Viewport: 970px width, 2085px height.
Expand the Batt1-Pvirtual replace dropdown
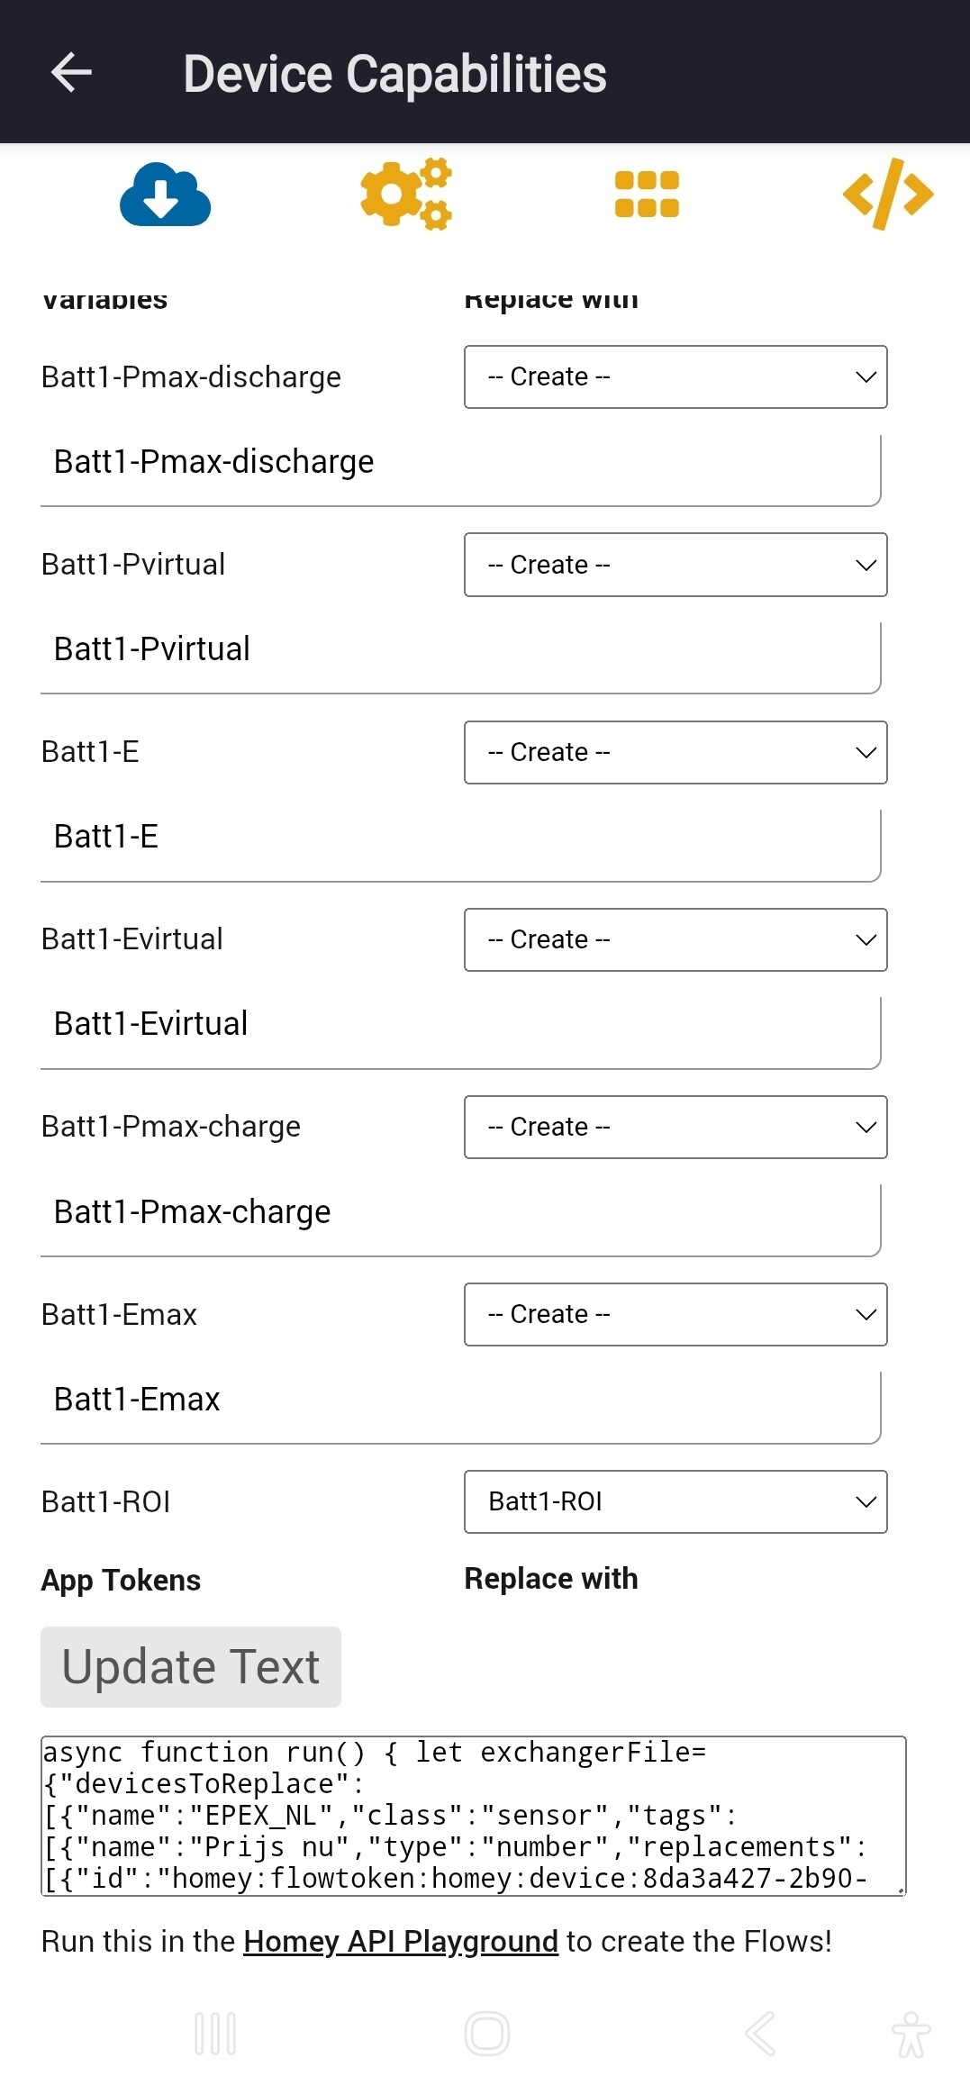[675, 565]
